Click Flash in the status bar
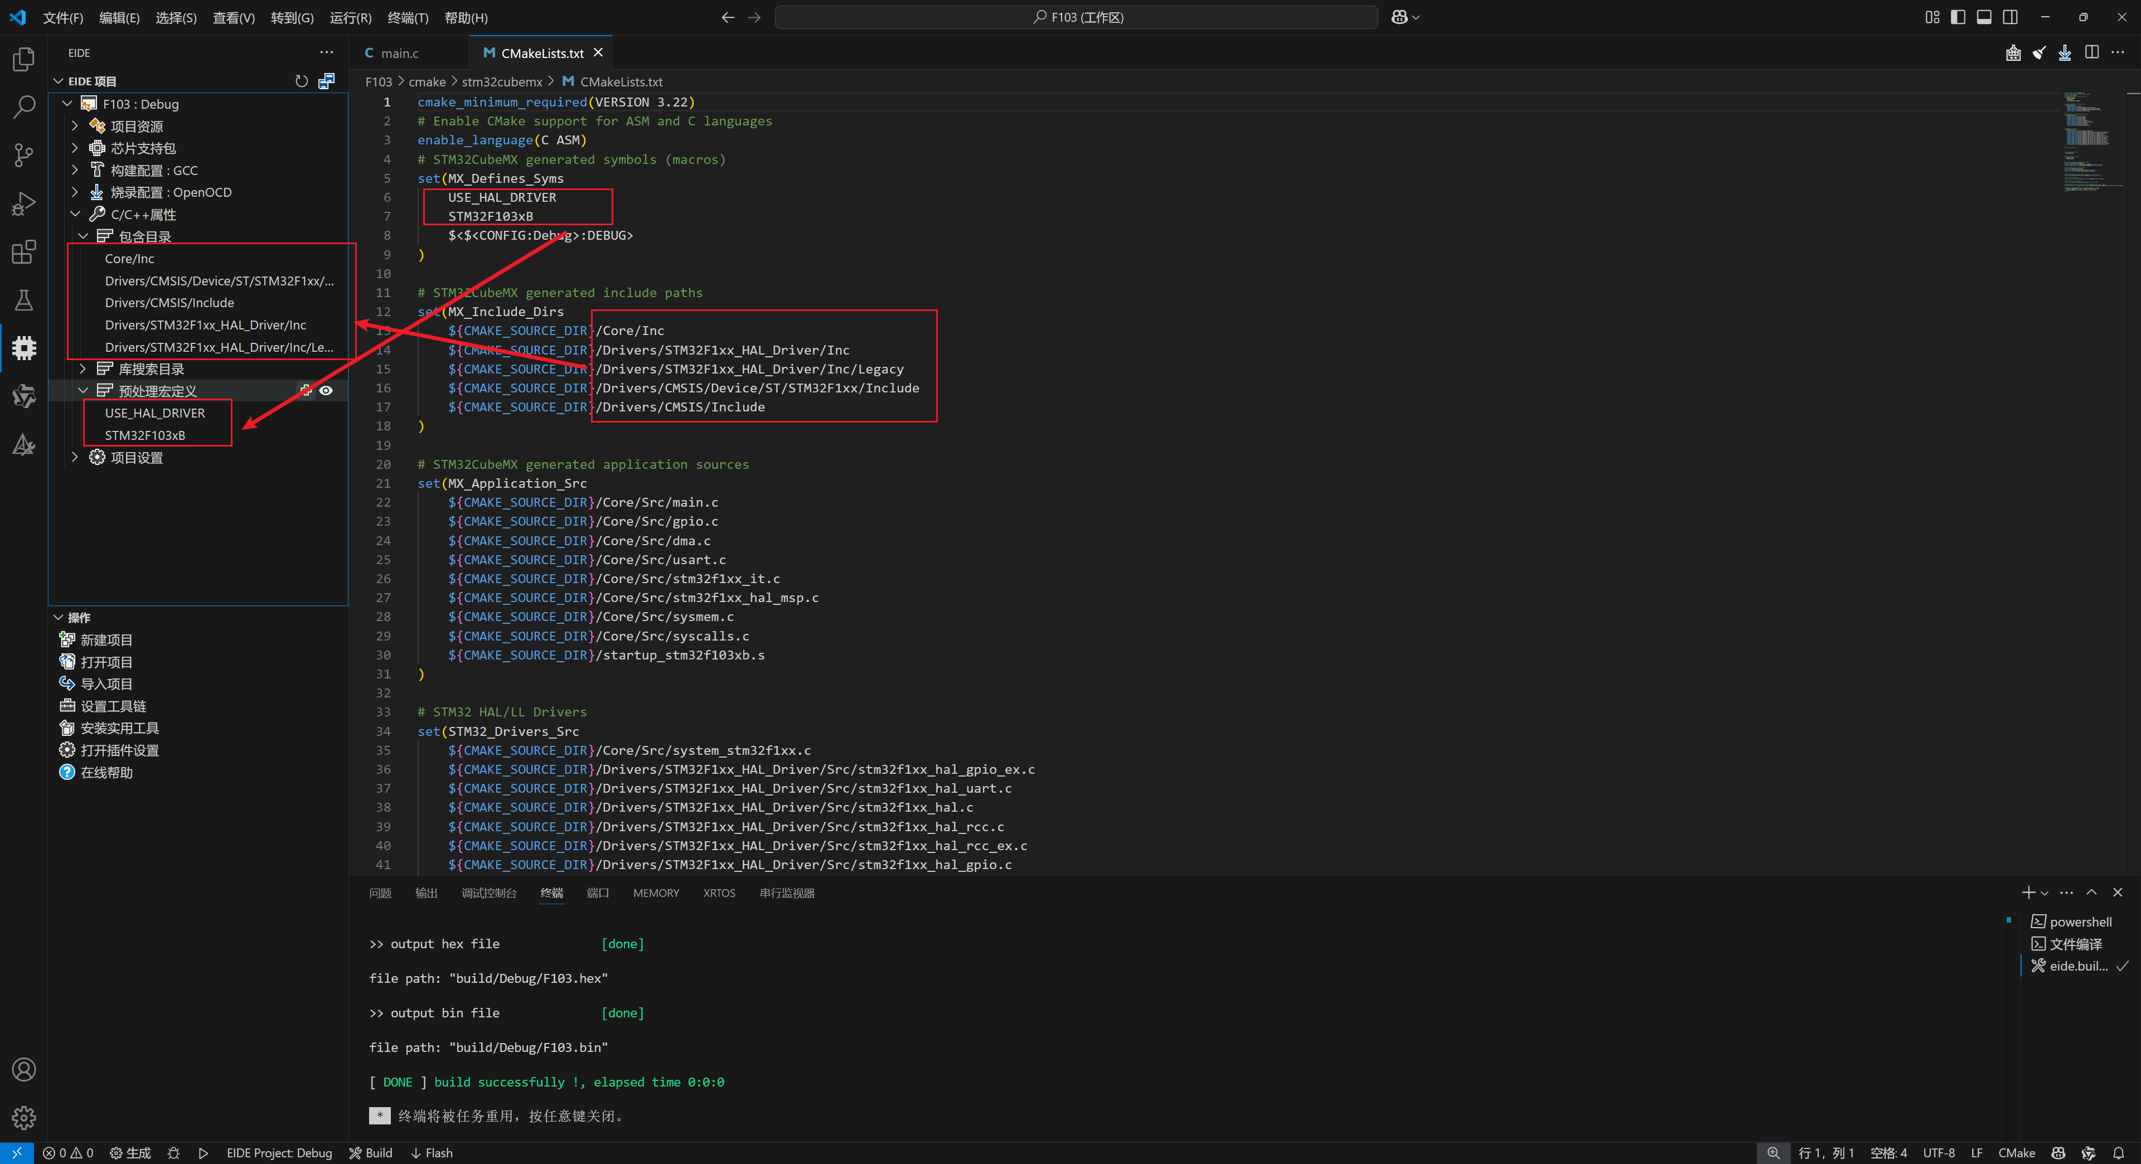 click(x=432, y=1153)
